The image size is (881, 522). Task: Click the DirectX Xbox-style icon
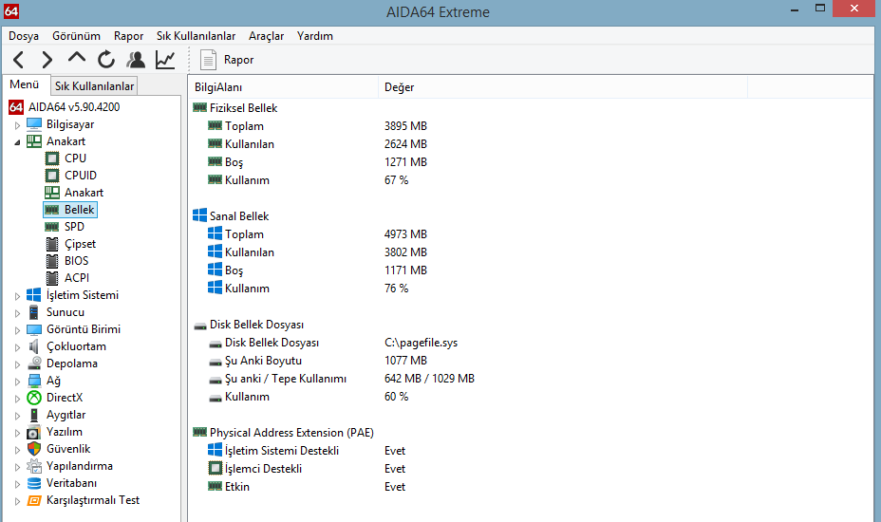(34, 398)
